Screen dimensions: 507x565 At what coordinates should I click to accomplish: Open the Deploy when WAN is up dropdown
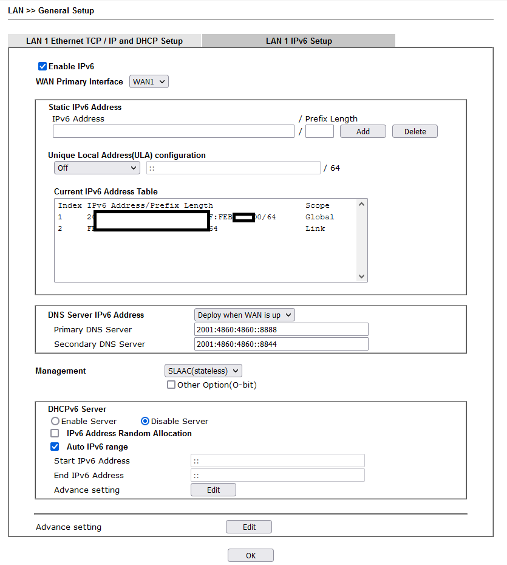245,315
